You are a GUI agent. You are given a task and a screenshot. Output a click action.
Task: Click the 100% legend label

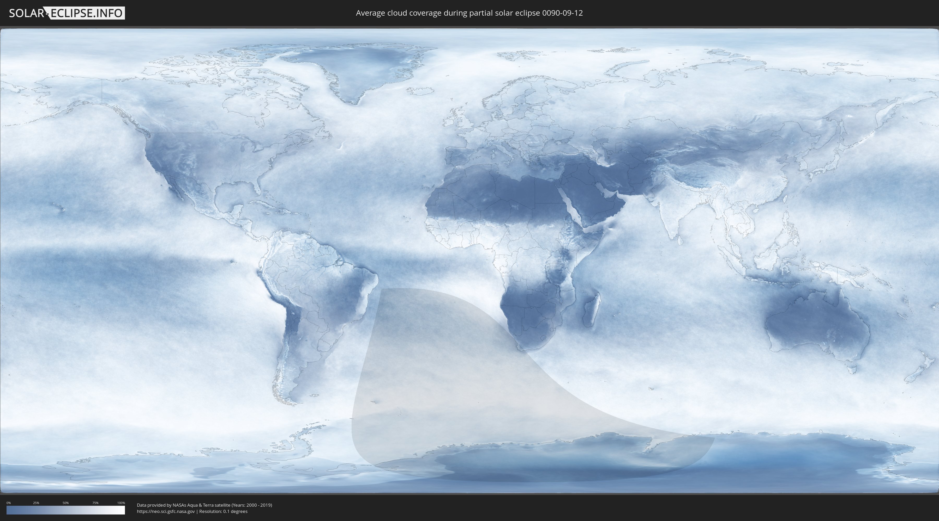(x=121, y=503)
